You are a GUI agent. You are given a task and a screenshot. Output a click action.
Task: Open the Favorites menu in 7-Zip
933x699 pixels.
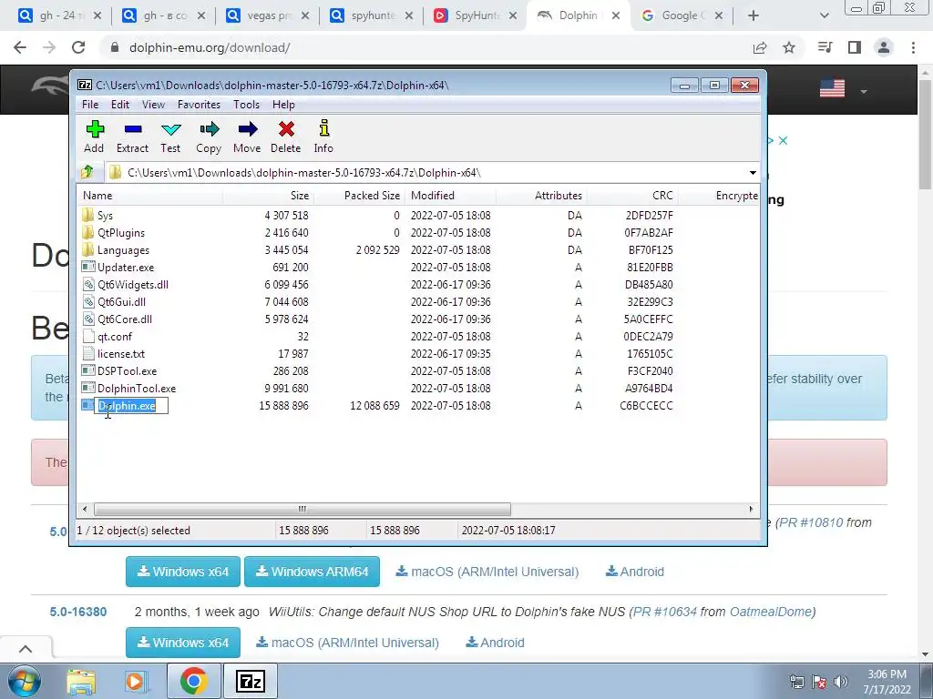199,105
